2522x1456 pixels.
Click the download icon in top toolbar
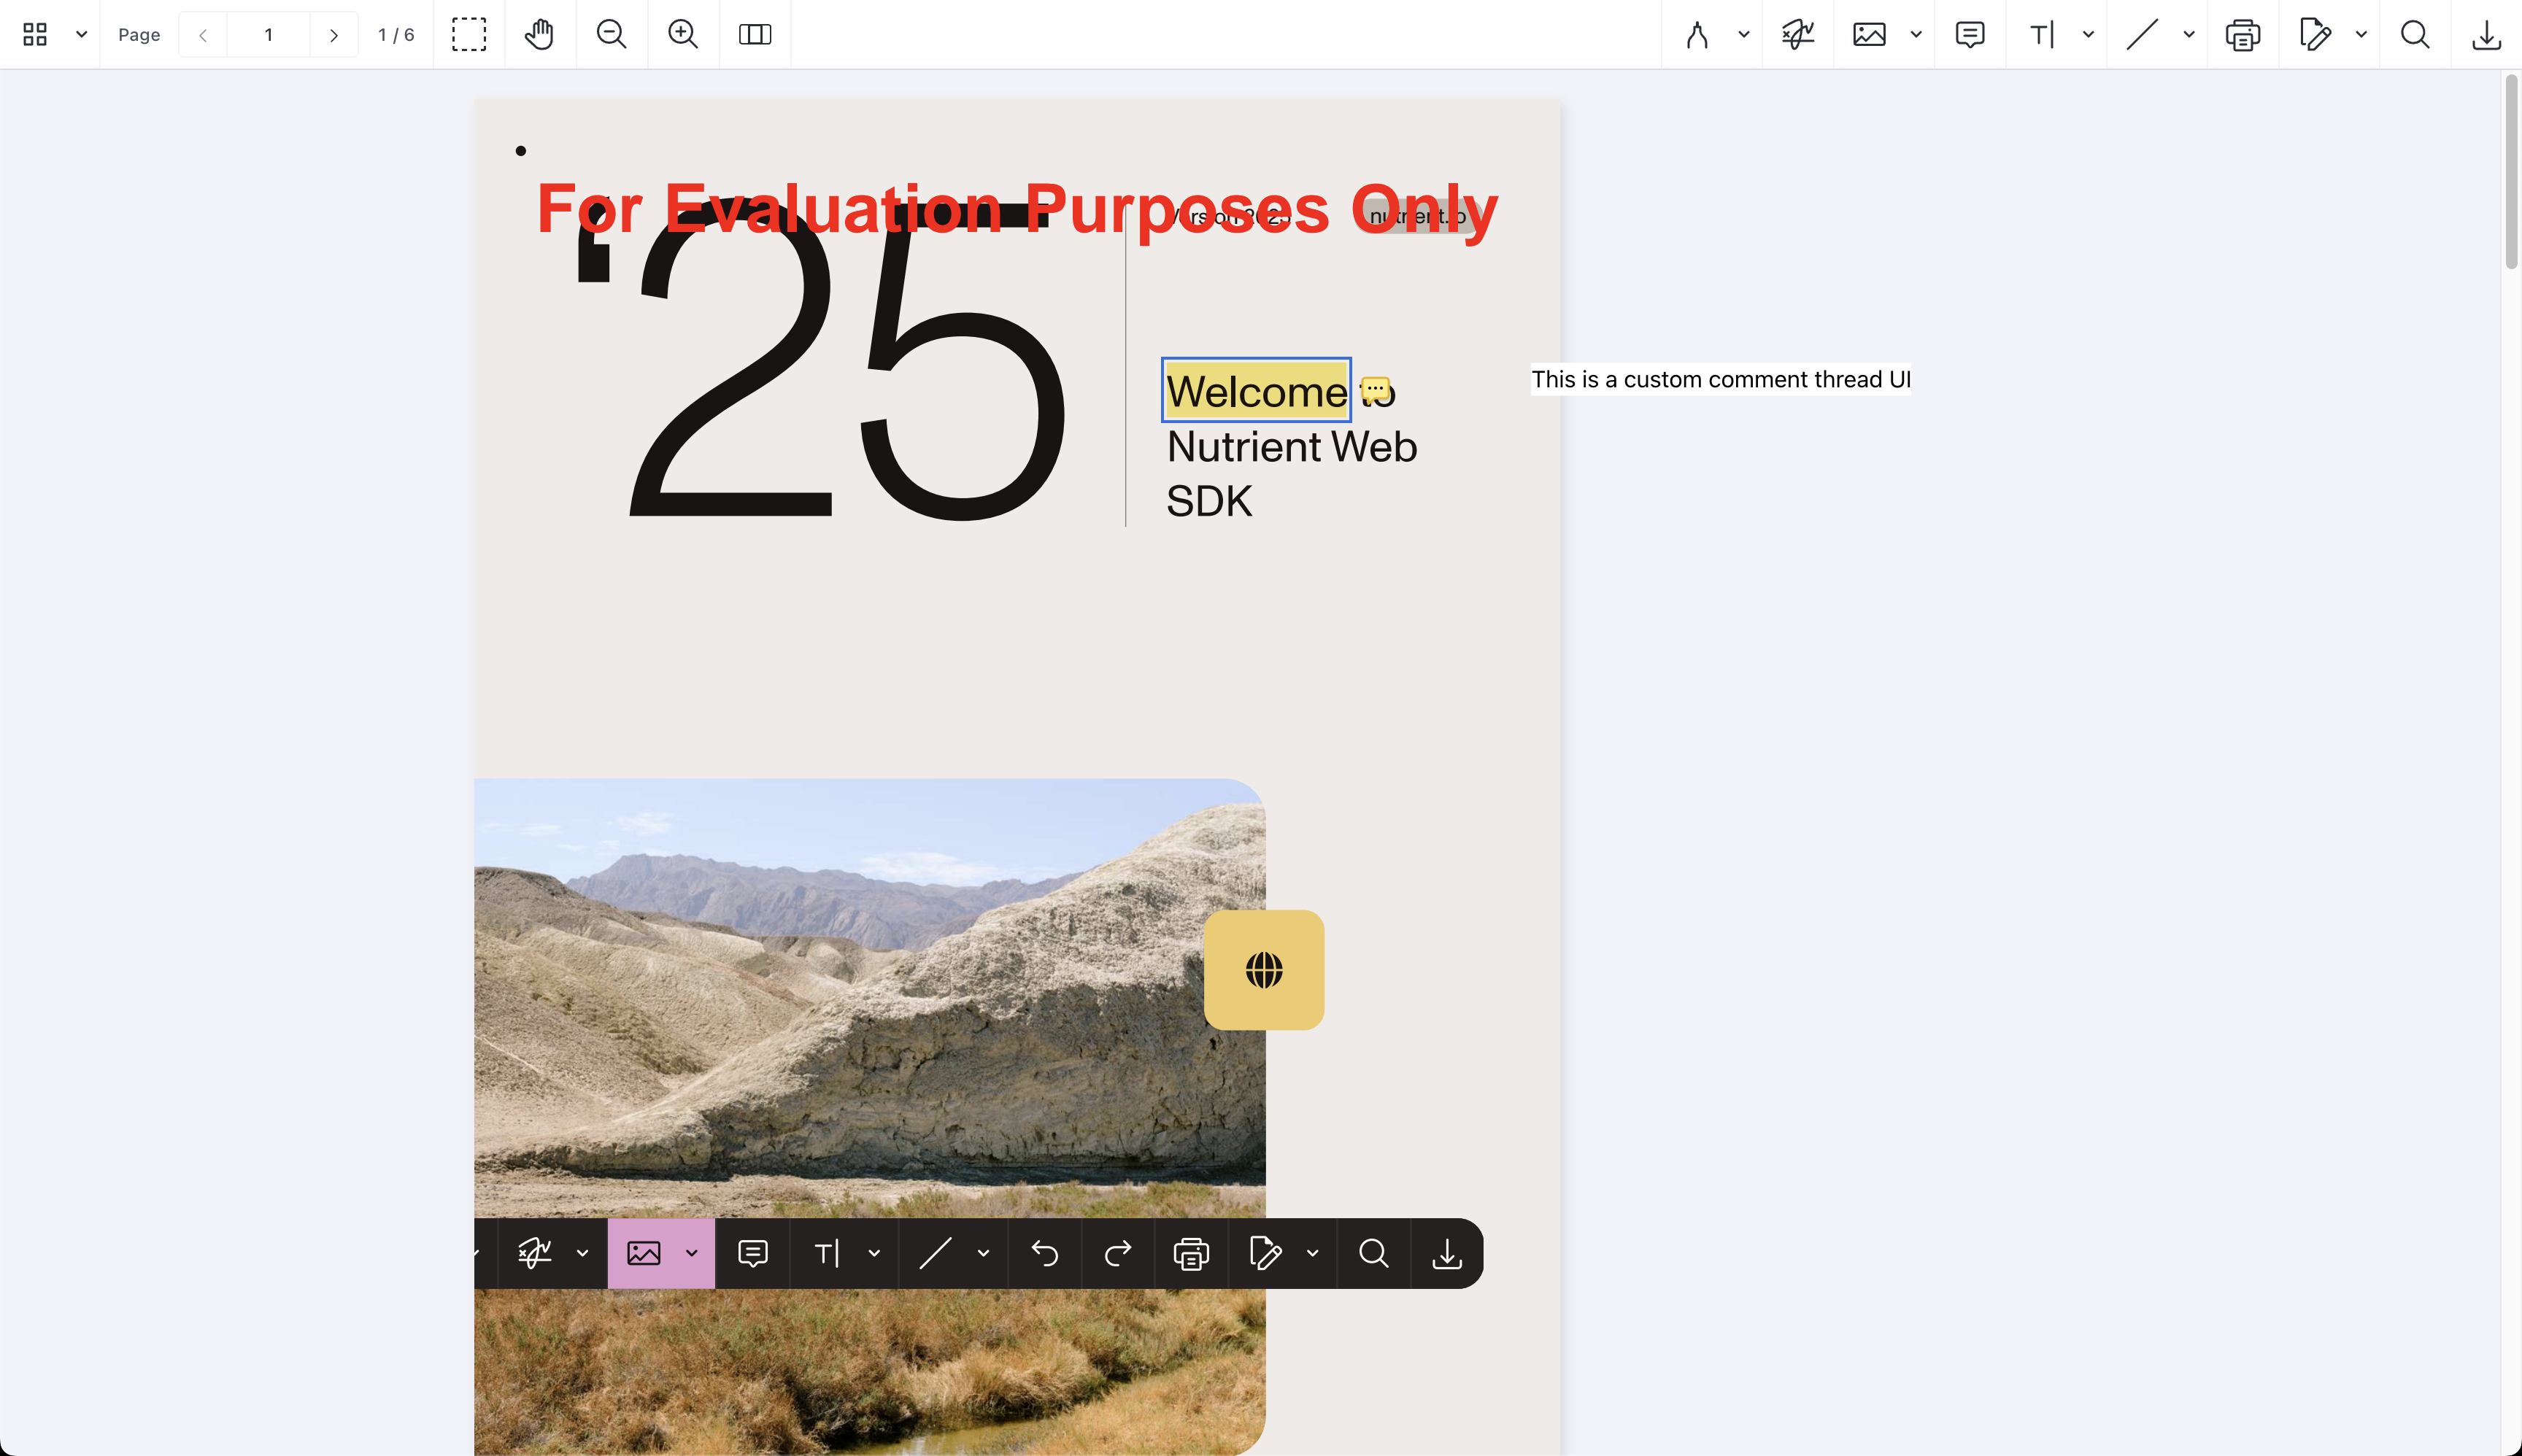2486,35
